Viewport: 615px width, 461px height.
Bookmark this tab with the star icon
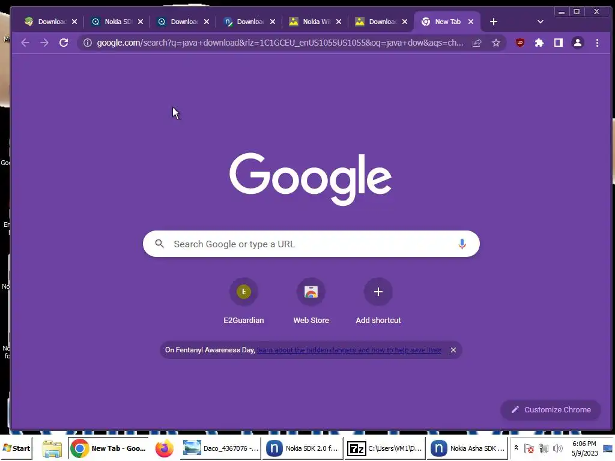[x=496, y=43]
